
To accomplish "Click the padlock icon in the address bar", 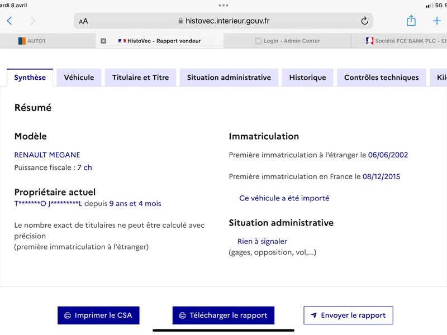I will pos(180,21).
